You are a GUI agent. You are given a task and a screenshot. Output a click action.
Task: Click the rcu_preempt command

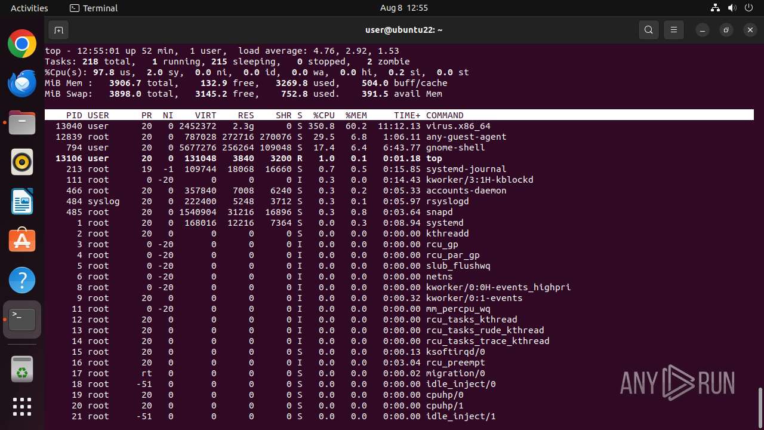pos(455,363)
